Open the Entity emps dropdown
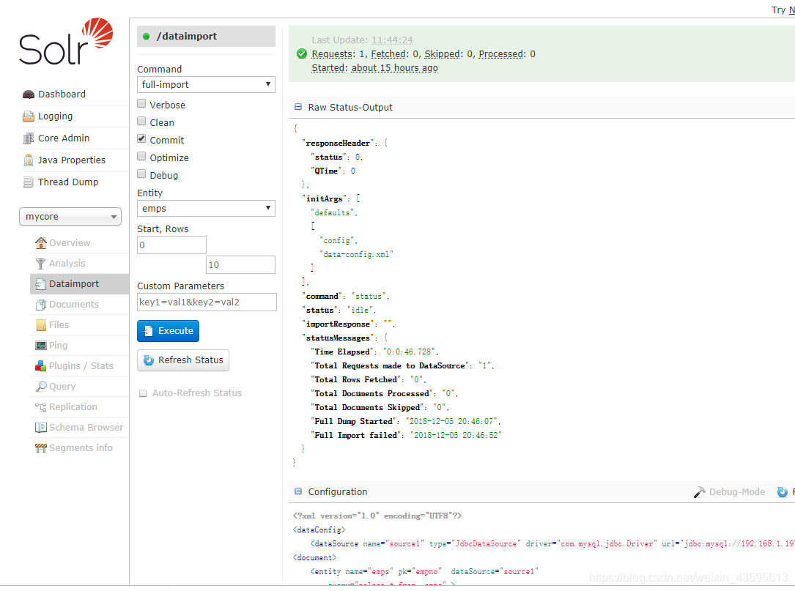Image resolution: width=795 pixels, height=591 pixels. (206, 208)
